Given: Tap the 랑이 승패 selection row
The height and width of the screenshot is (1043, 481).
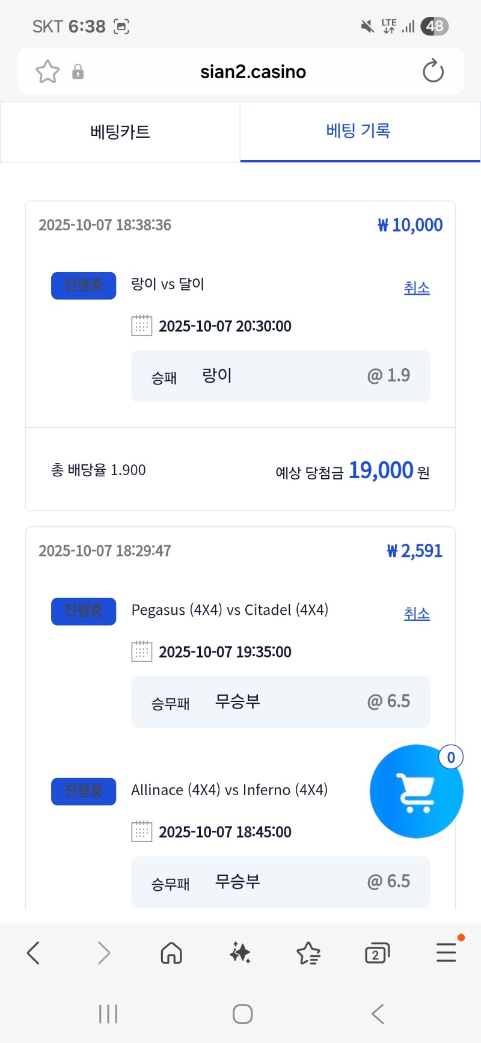Looking at the screenshot, I should point(280,376).
